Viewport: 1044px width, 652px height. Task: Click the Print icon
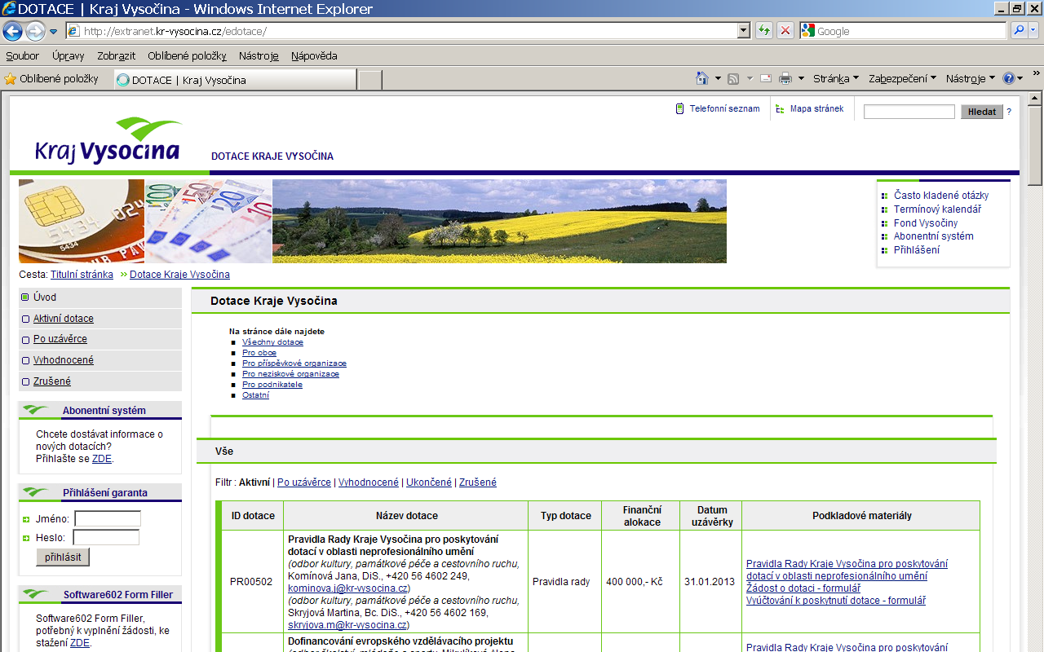[785, 78]
